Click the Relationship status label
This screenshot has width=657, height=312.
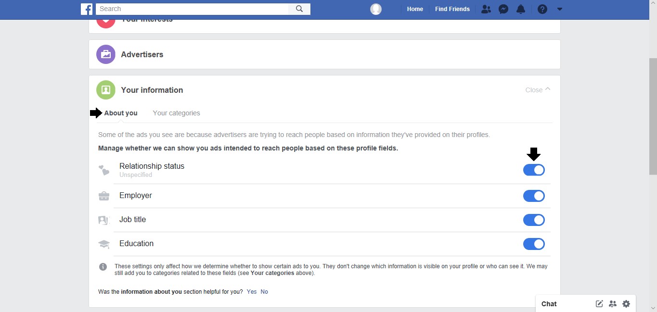(x=152, y=166)
